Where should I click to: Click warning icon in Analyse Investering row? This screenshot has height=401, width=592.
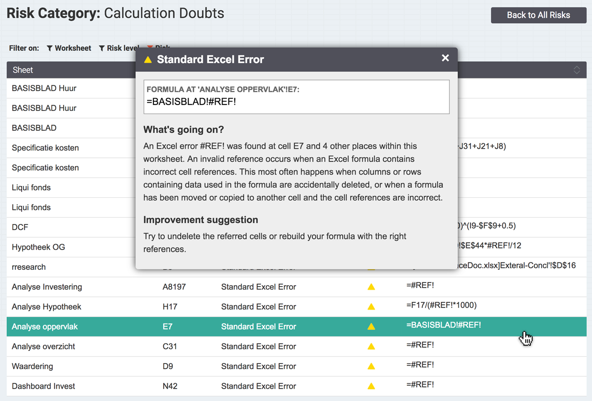click(371, 287)
